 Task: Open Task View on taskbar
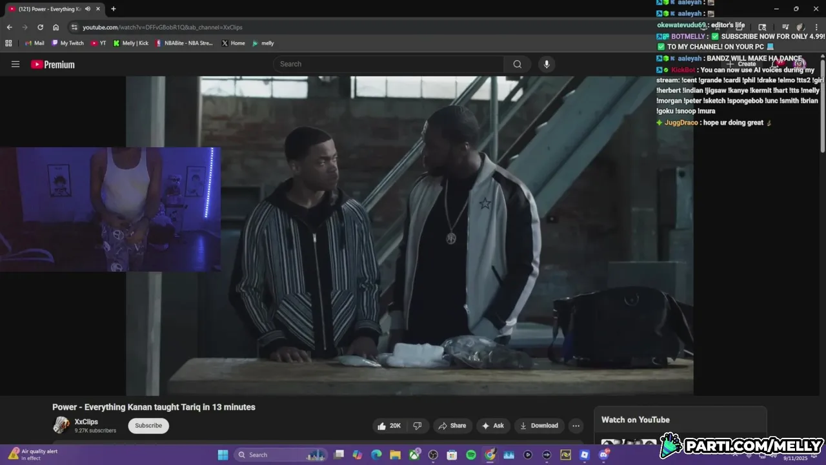pyautogui.click(x=339, y=455)
